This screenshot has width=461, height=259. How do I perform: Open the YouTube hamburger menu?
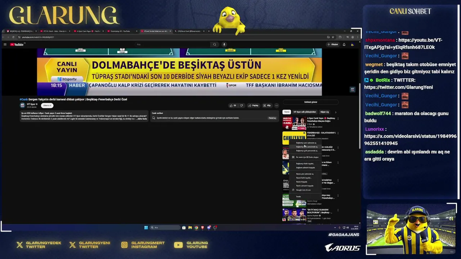click(5, 45)
